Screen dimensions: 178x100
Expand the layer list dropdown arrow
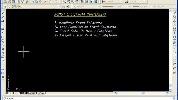tap(60, 7)
